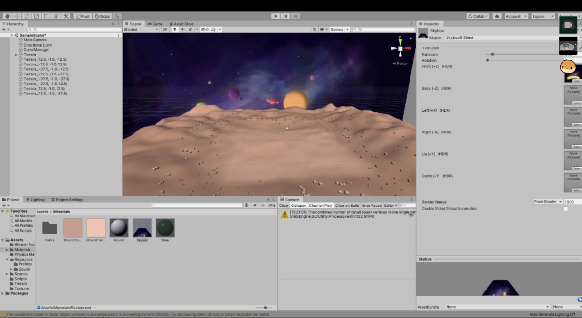This screenshot has width=582, height=318.
Task: Open the Shaded draw mode dropdown
Action: pyautogui.click(x=141, y=29)
